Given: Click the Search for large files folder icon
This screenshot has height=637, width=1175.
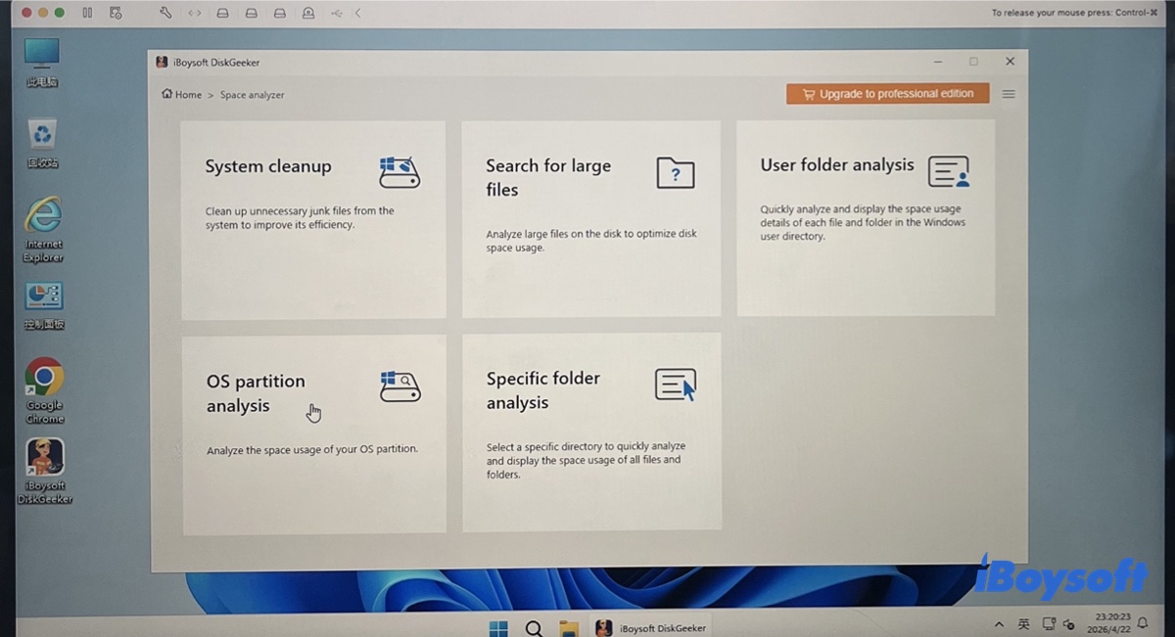Looking at the screenshot, I should pyautogui.click(x=675, y=173).
